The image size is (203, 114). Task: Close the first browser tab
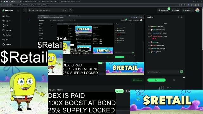tap(20, 2)
